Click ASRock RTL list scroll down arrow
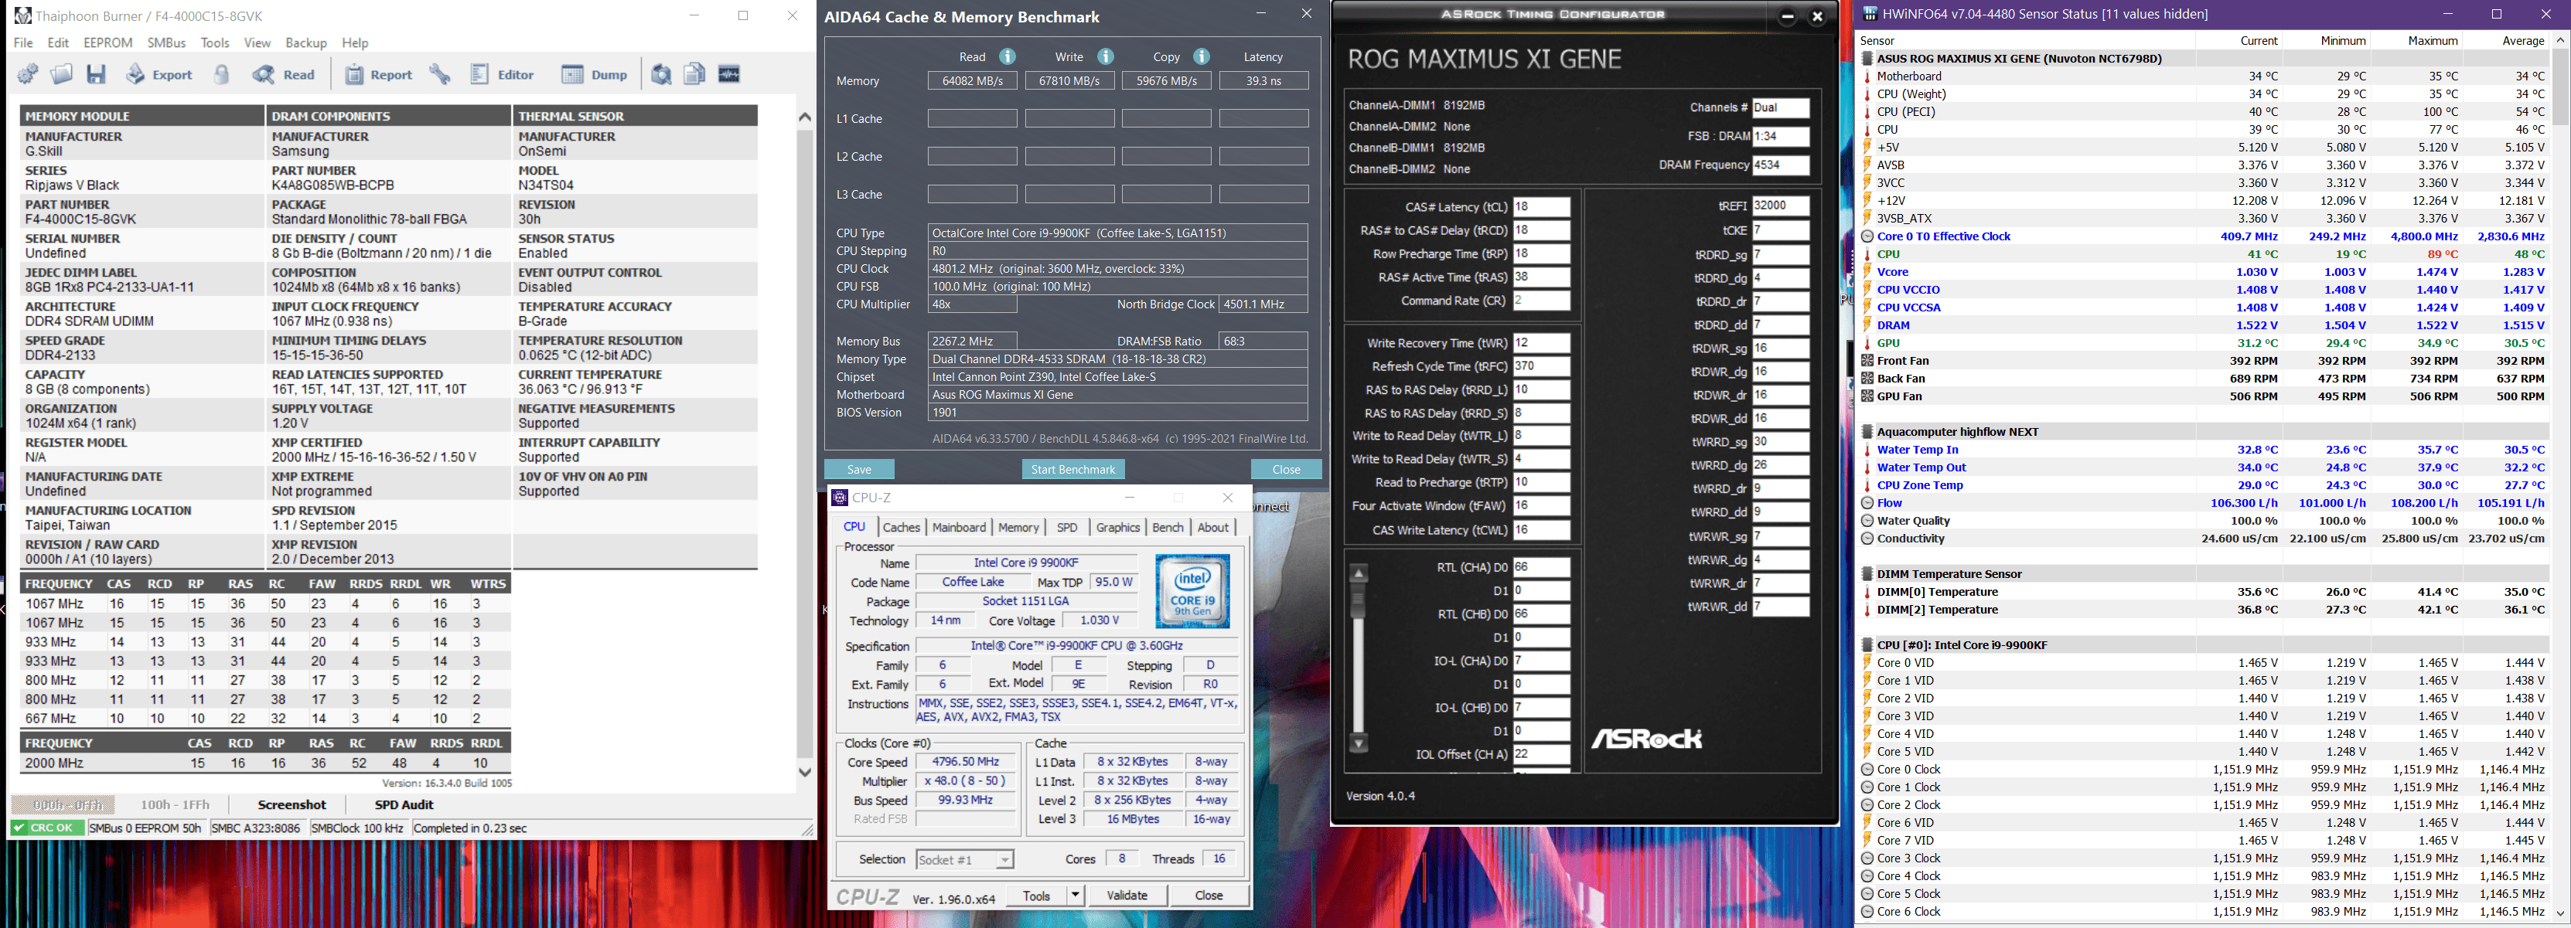 pos(1359,744)
